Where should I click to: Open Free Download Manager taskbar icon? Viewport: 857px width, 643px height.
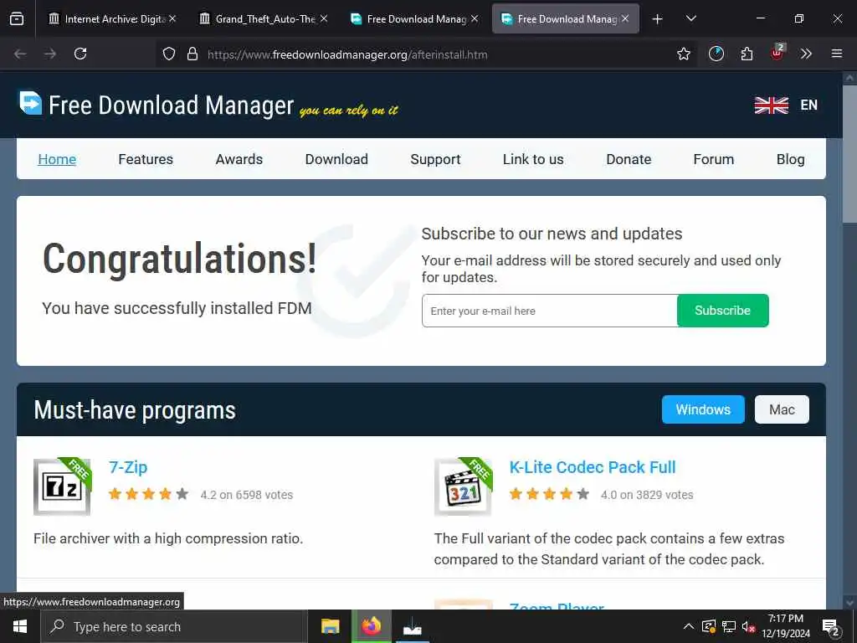(412, 627)
